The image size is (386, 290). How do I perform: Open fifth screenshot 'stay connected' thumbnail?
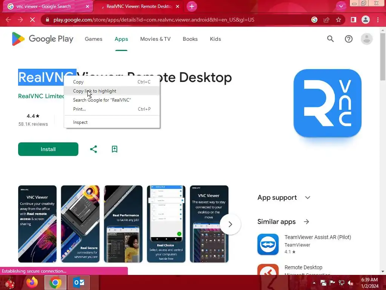[x=209, y=224]
